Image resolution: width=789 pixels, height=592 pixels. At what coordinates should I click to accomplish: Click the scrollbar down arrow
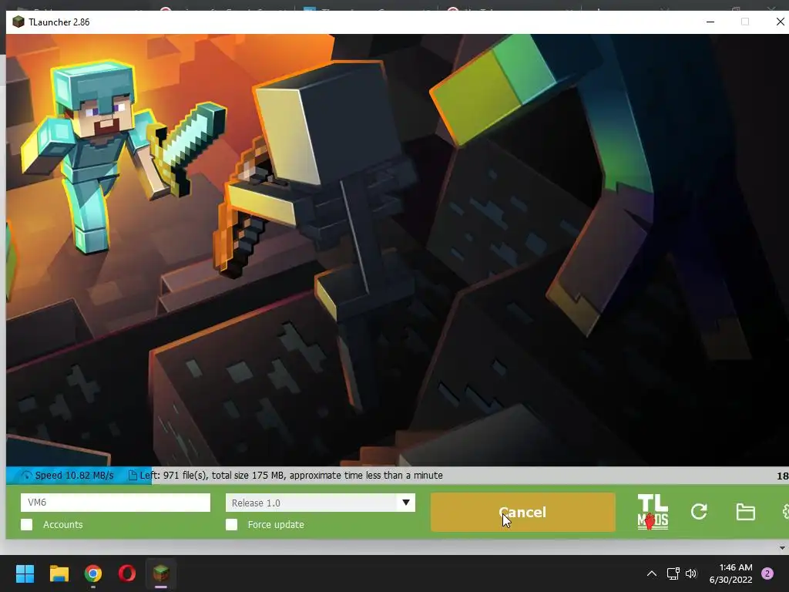tap(782, 548)
